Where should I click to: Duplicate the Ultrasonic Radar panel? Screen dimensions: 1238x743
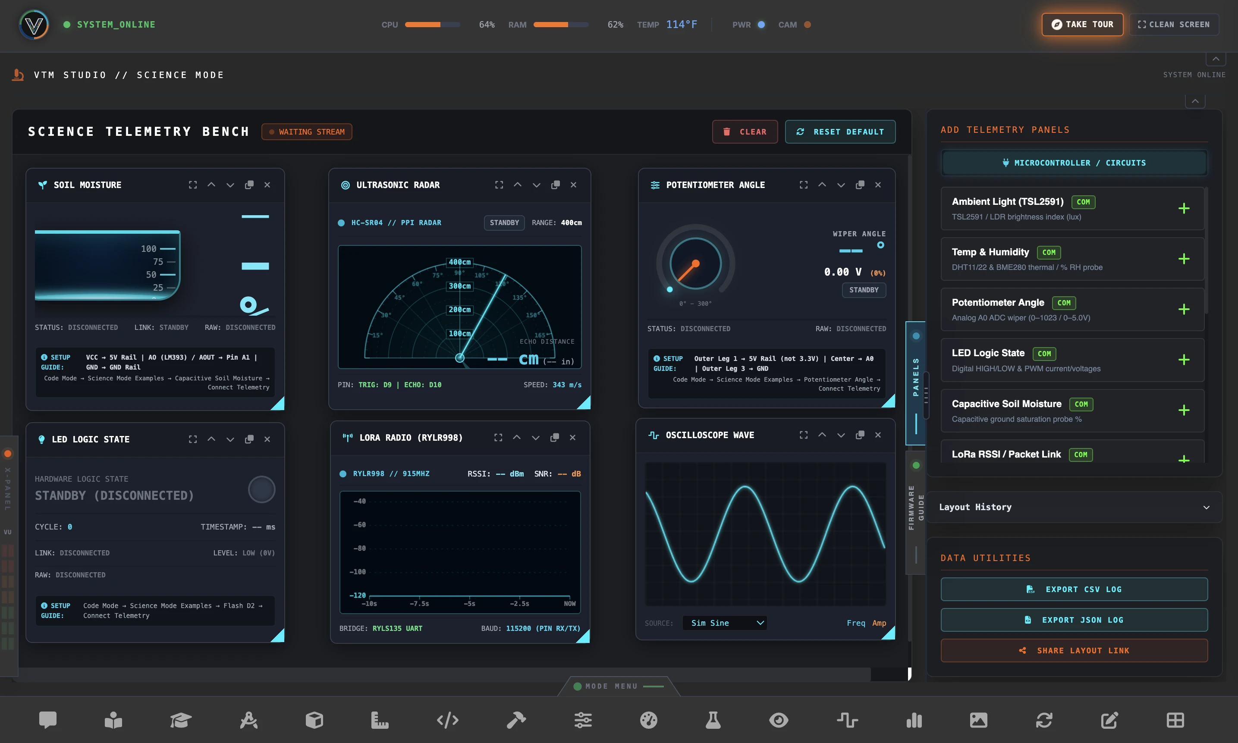(556, 185)
